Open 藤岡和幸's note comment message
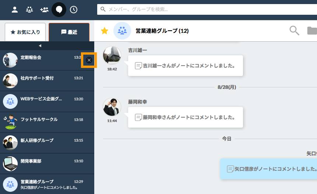This screenshot has width=317, height=194. click(185, 117)
